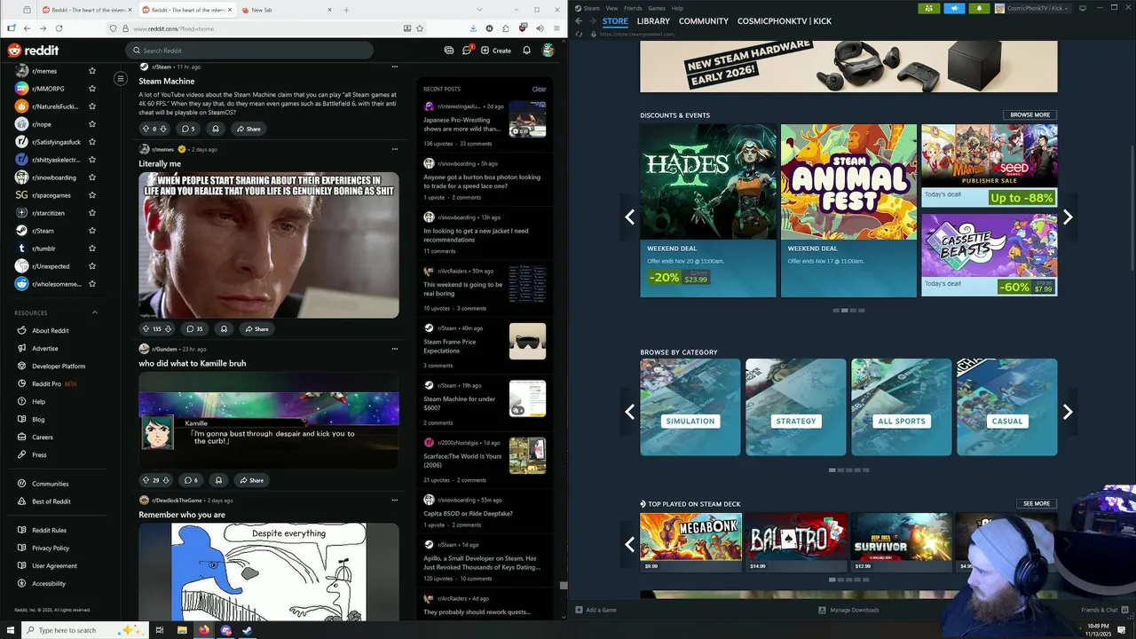The image size is (1136, 639).
Task: Show next Discounts & Events carousel page
Action: pyautogui.click(x=1068, y=217)
